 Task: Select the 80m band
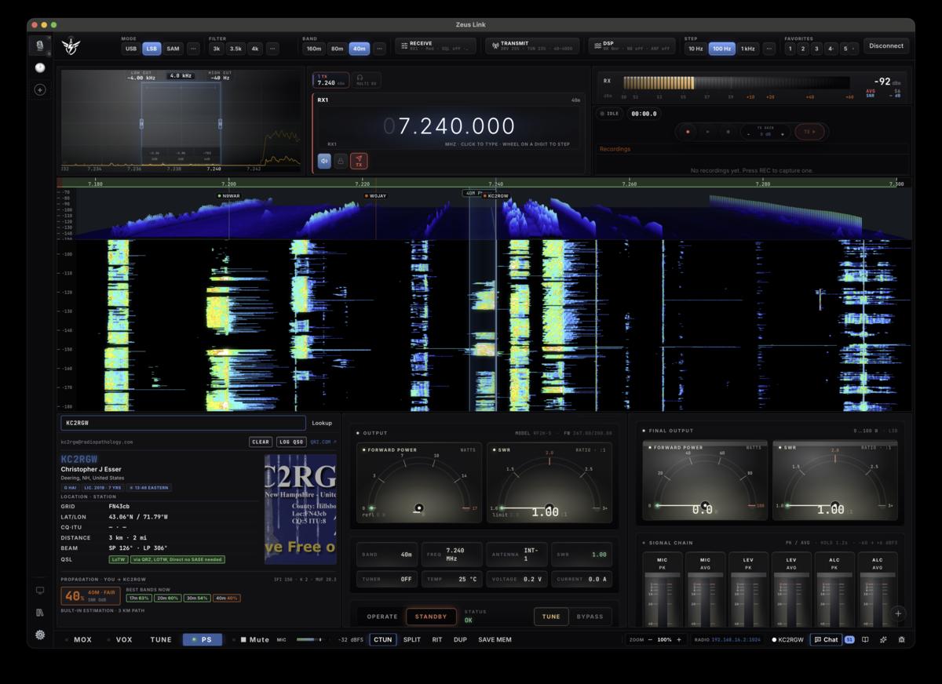(337, 49)
